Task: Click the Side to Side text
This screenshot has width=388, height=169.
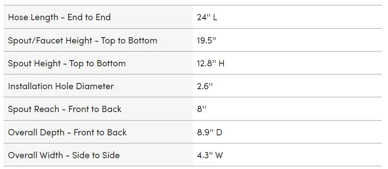Action: (96, 156)
